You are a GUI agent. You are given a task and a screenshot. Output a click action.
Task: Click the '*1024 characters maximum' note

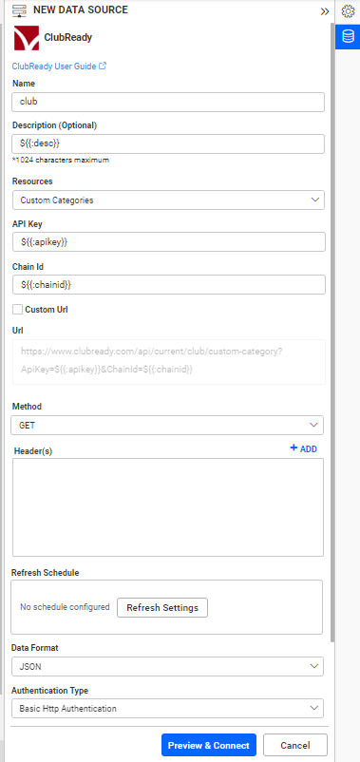[60, 160]
